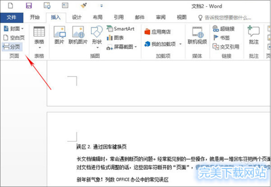Insert a 分页 page break
Image resolution: width=271 pixels, height=187 pixels.
pos(12,47)
